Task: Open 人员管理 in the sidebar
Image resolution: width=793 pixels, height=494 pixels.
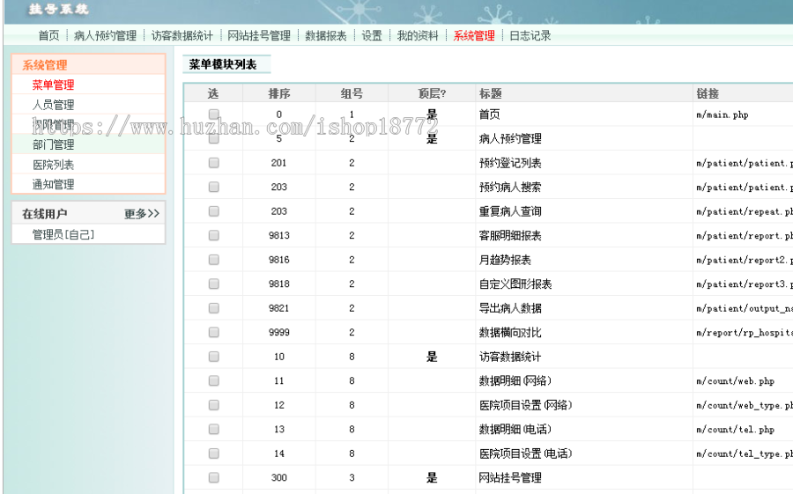Action: pos(53,105)
